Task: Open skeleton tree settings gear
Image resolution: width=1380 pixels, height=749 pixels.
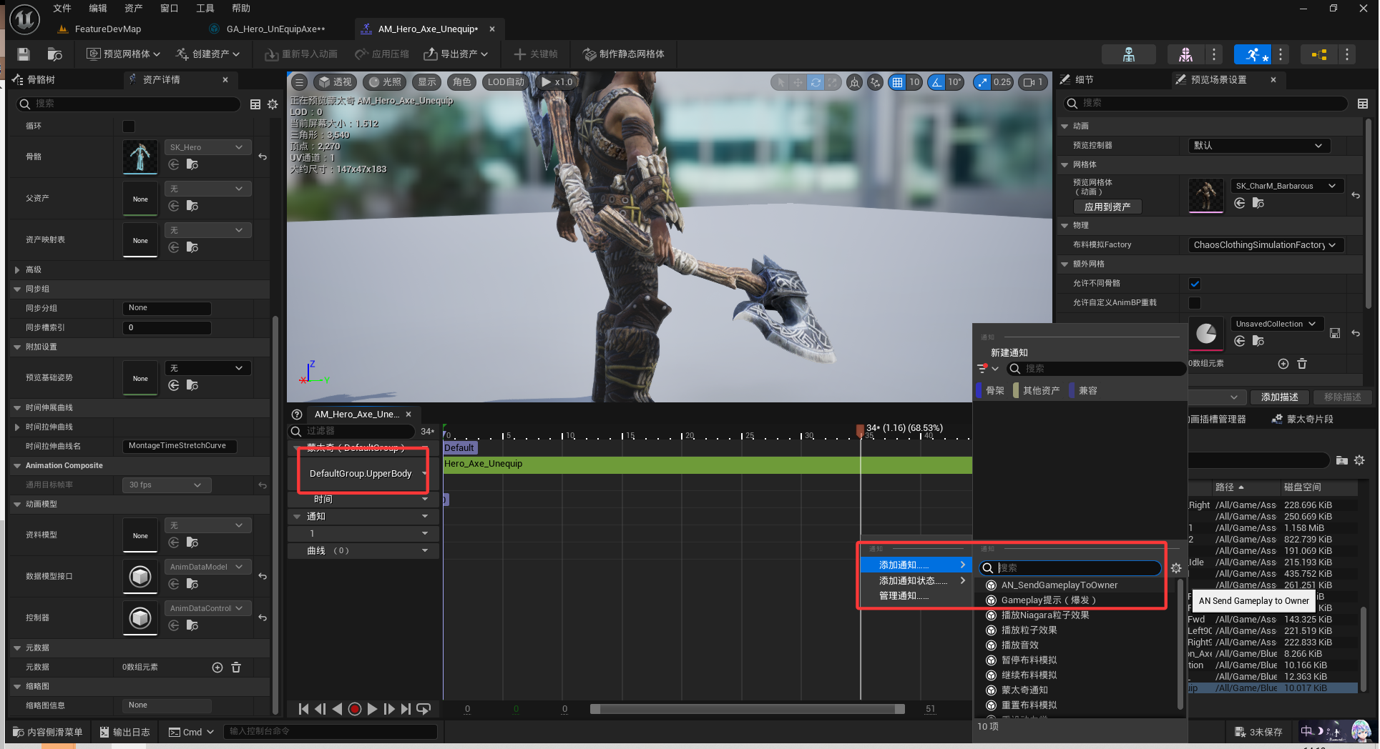Action: [273, 104]
